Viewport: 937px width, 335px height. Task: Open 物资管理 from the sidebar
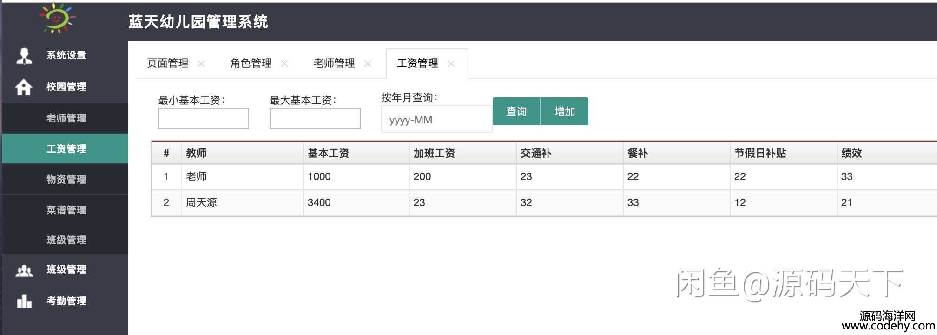(x=65, y=179)
